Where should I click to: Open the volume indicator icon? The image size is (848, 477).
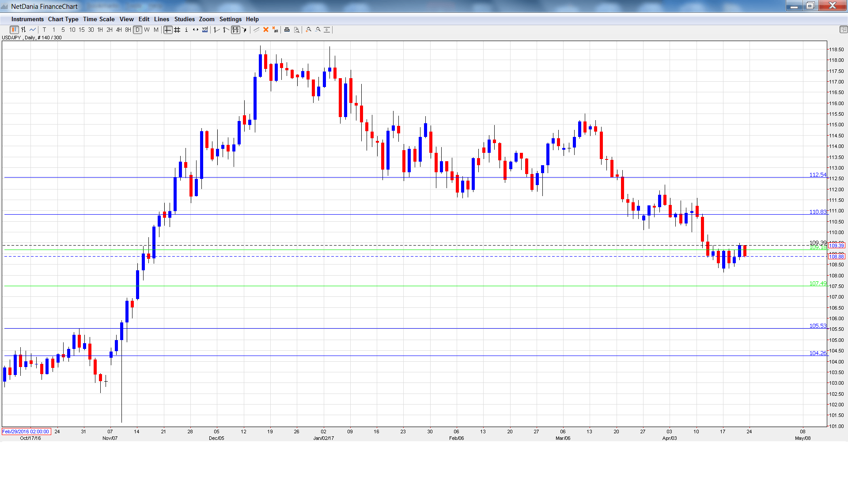(x=205, y=30)
